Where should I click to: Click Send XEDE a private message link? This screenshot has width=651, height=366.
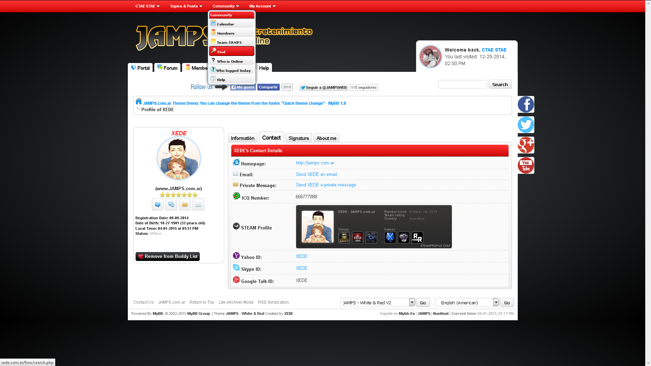(x=326, y=185)
